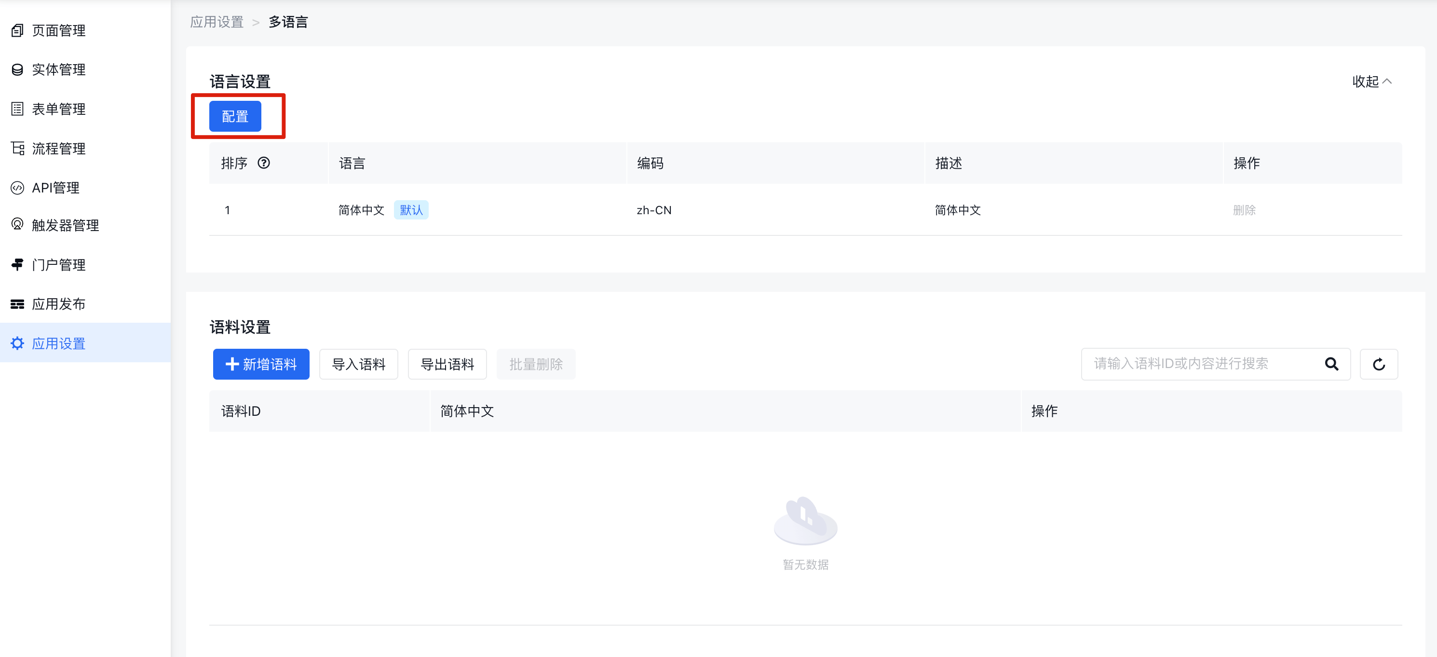Click the 触发器管理 trigger icon

[x=17, y=225]
